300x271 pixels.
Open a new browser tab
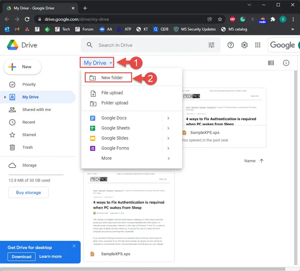click(x=85, y=8)
